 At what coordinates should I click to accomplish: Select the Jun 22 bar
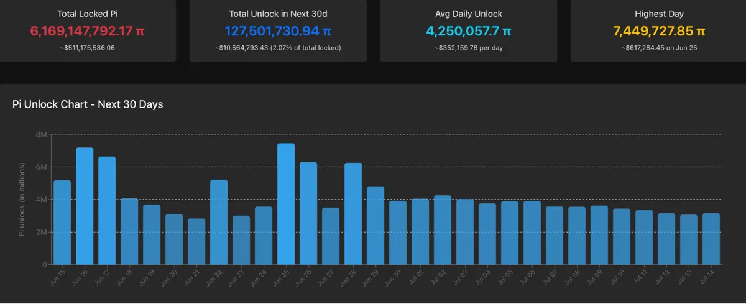tap(219, 223)
